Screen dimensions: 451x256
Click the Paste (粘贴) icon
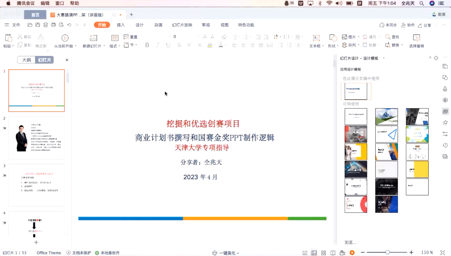tap(7, 37)
